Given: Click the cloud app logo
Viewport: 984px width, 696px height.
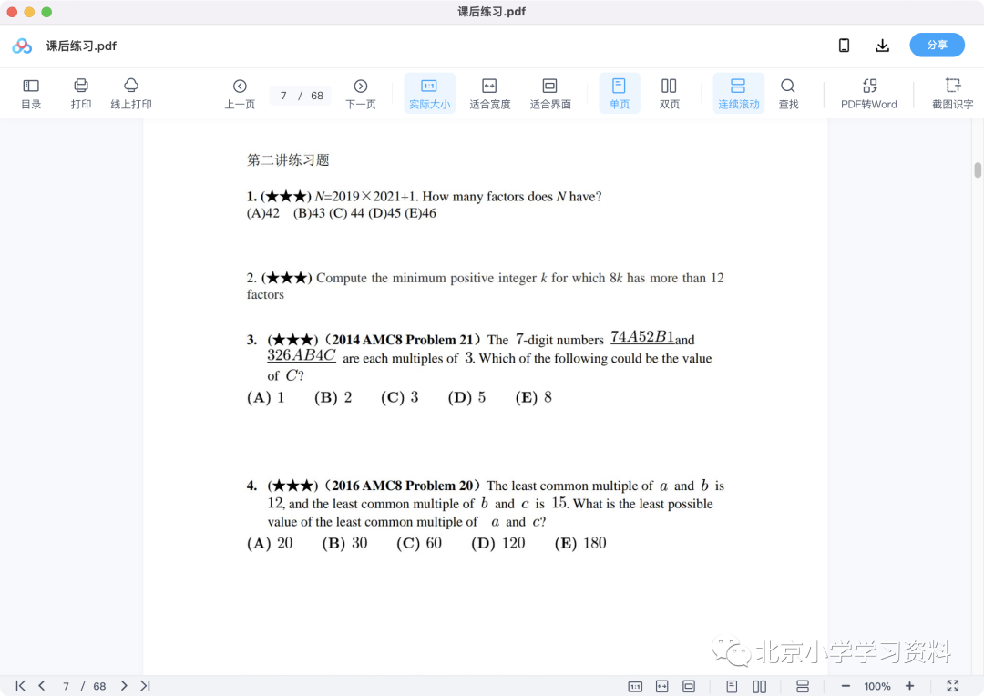Looking at the screenshot, I should [x=22, y=46].
